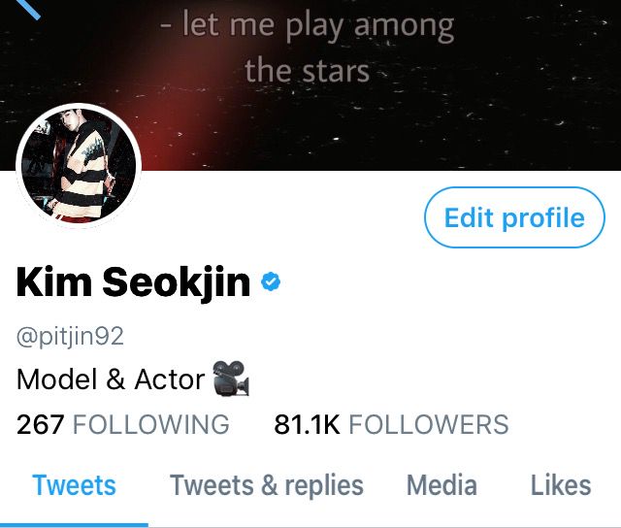Switch to the Tweets tab
The width and height of the screenshot is (621, 528).
tap(74, 485)
